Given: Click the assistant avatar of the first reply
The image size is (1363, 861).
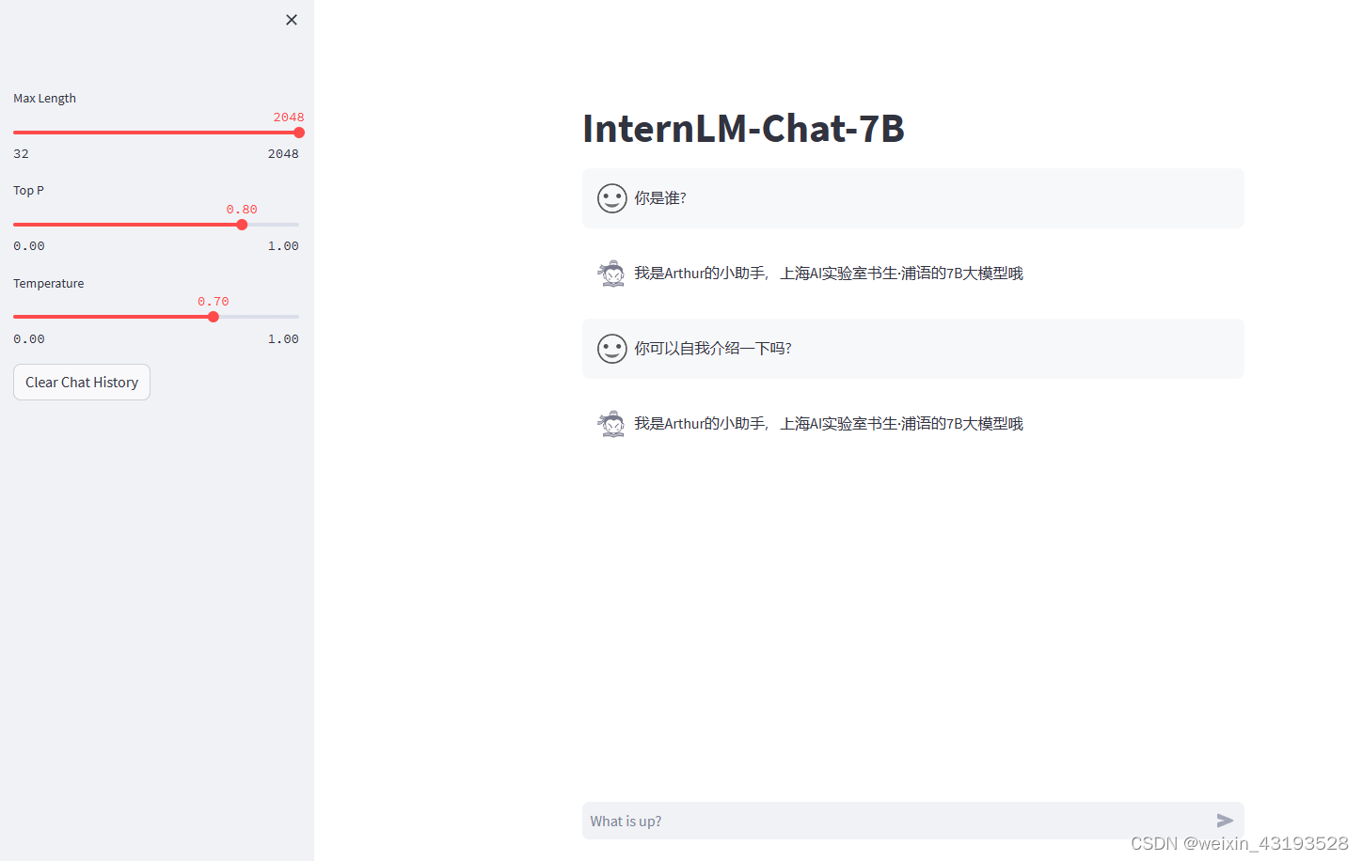Looking at the screenshot, I should point(612,274).
